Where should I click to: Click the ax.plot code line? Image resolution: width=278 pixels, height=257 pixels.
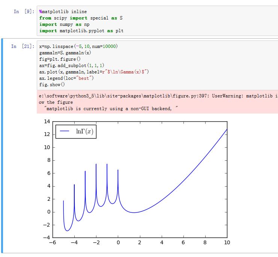pyautogui.click(x=94, y=72)
